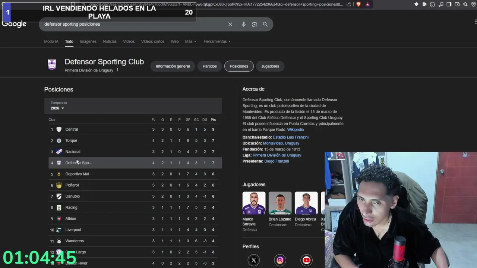Expand the Más search filter dropdown

click(190, 41)
